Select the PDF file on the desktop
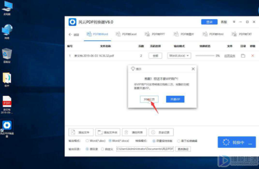The height and width of the screenshot is (169, 259). click(x=7, y=105)
